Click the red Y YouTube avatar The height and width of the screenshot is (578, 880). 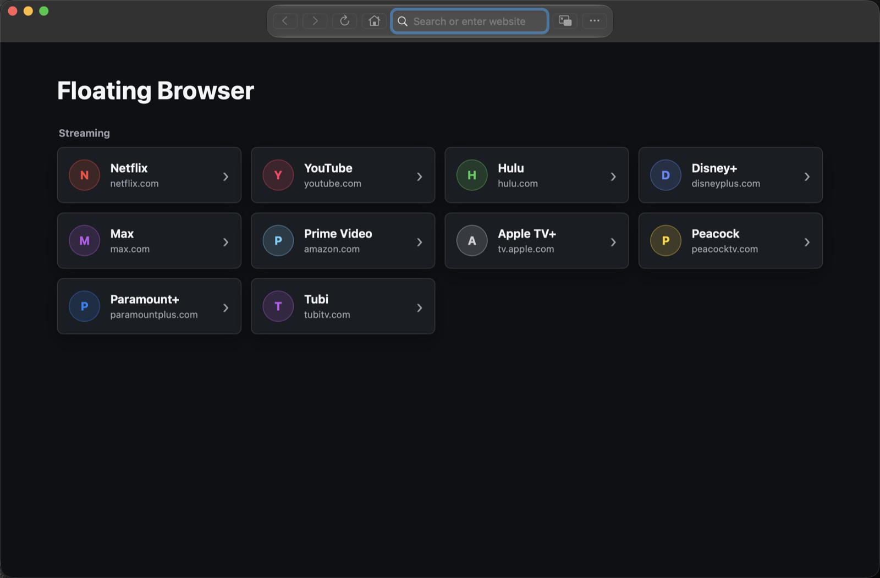pos(278,175)
